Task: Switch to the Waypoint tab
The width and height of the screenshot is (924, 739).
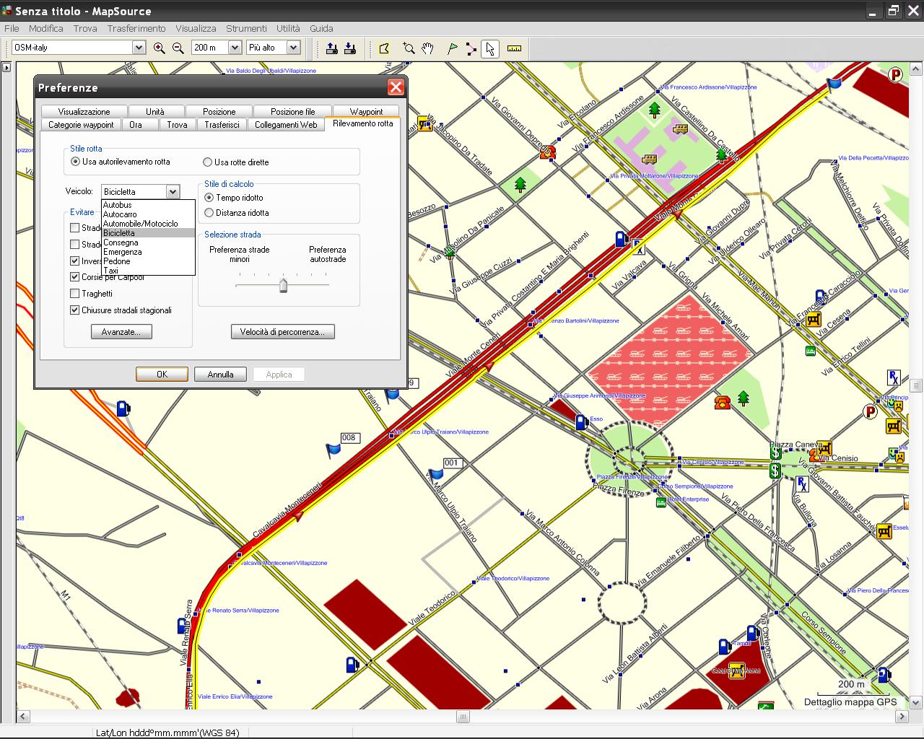Action: (x=366, y=112)
